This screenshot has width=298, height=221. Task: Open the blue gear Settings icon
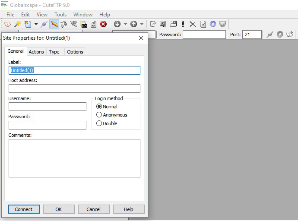[213, 24]
